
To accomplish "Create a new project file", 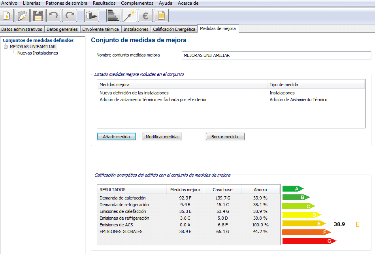I will click(6, 15).
